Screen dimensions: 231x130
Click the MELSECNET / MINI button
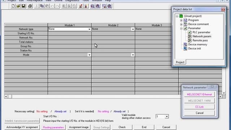coord(199,101)
